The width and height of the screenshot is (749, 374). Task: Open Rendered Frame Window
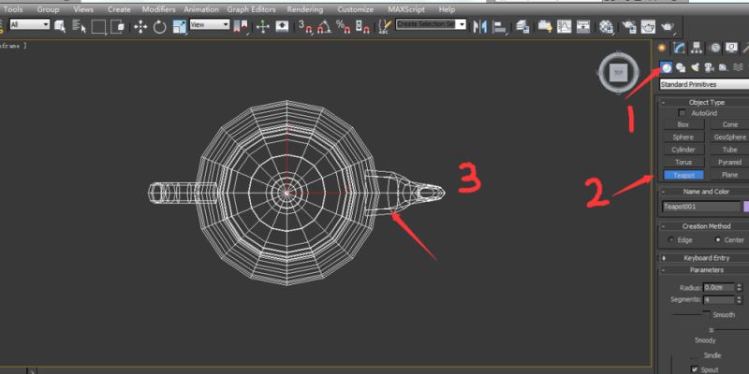click(648, 26)
